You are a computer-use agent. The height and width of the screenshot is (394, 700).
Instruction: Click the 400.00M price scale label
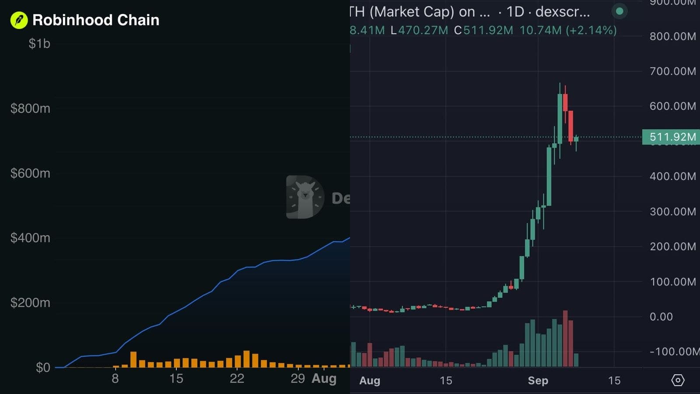pyautogui.click(x=673, y=176)
